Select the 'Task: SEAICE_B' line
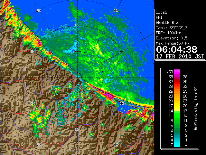The height and width of the screenshot is (155, 206). (x=172, y=28)
